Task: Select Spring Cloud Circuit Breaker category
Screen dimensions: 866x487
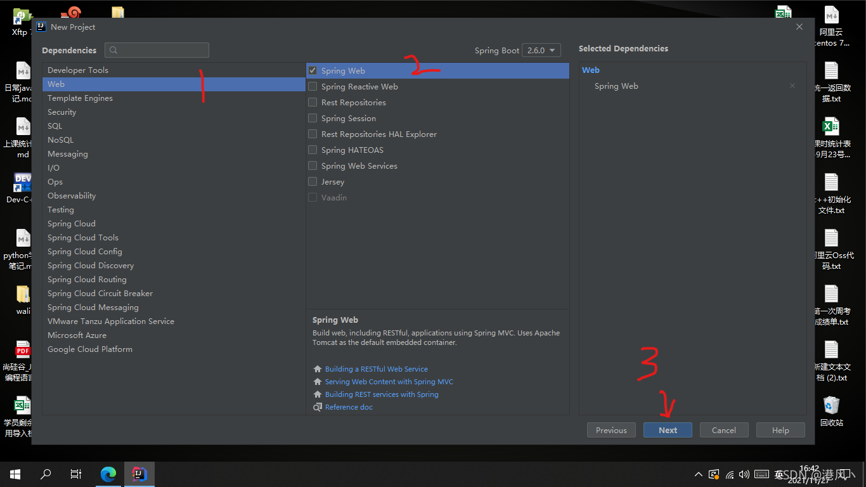Action: [174, 293]
